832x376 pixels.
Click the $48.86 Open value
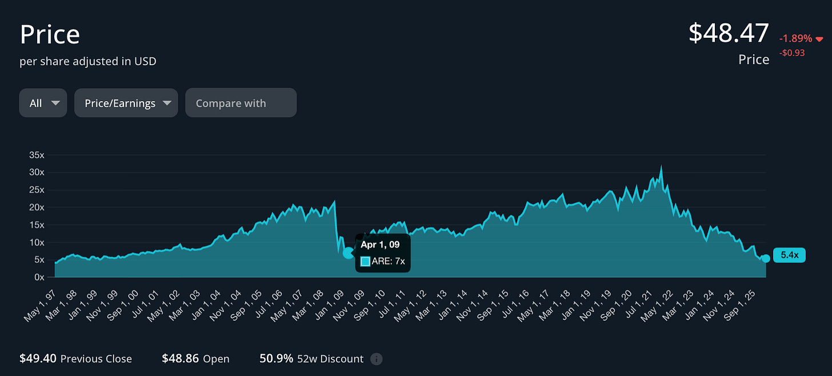point(181,359)
